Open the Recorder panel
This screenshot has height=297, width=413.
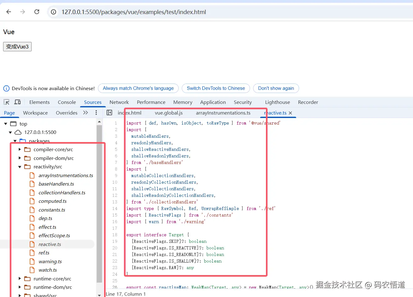coord(308,102)
